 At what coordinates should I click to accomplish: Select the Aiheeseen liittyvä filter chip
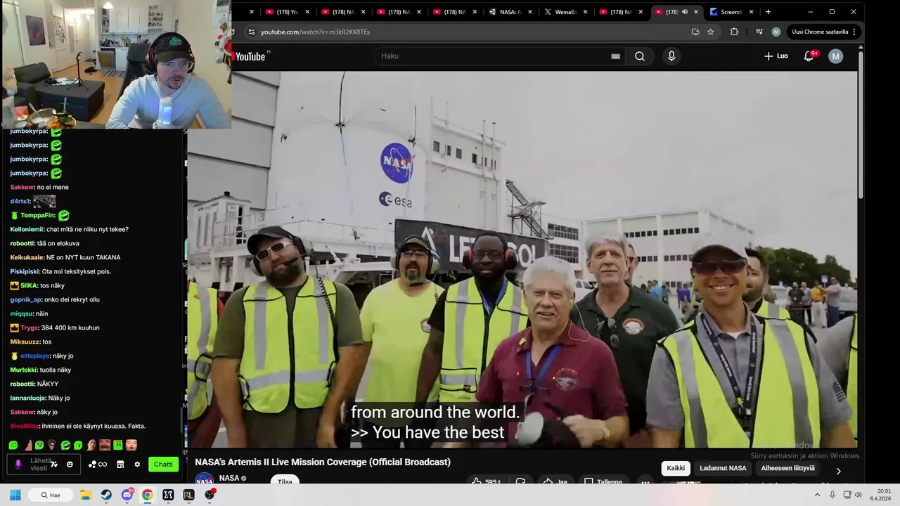point(787,468)
